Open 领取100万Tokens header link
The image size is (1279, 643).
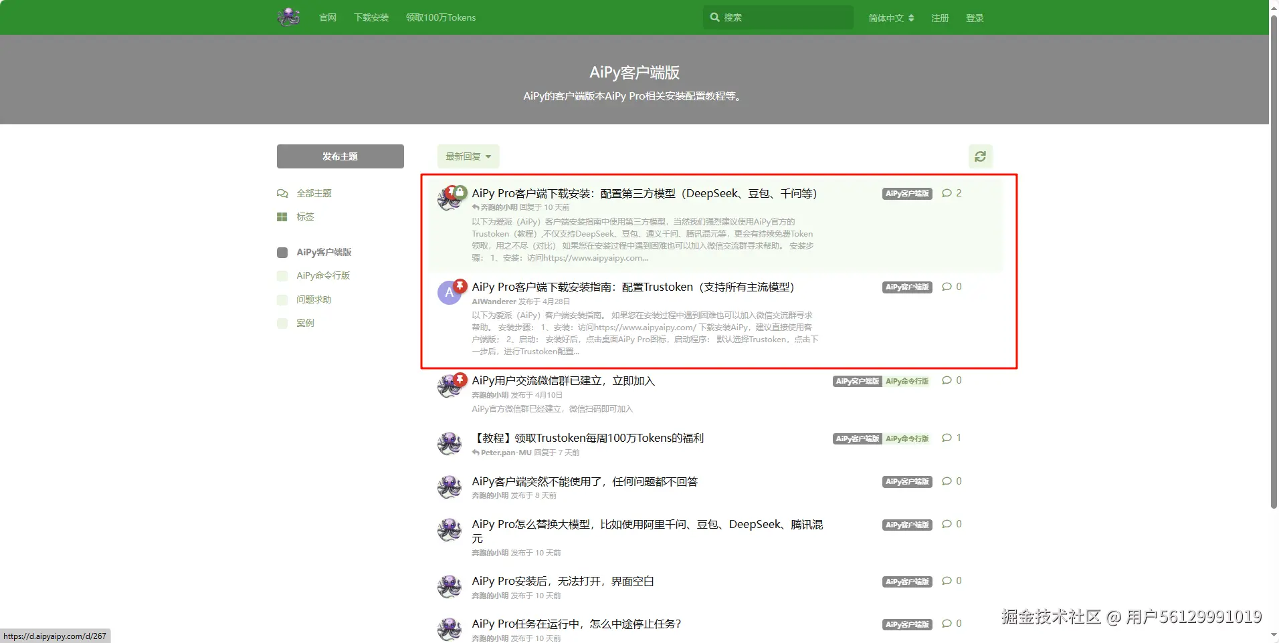[x=441, y=17]
